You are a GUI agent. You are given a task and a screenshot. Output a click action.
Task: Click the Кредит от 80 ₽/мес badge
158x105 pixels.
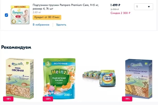(x=47, y=18)
